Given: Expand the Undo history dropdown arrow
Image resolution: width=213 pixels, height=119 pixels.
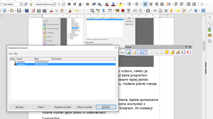Looking at the screenshot, I should (80, 10).
